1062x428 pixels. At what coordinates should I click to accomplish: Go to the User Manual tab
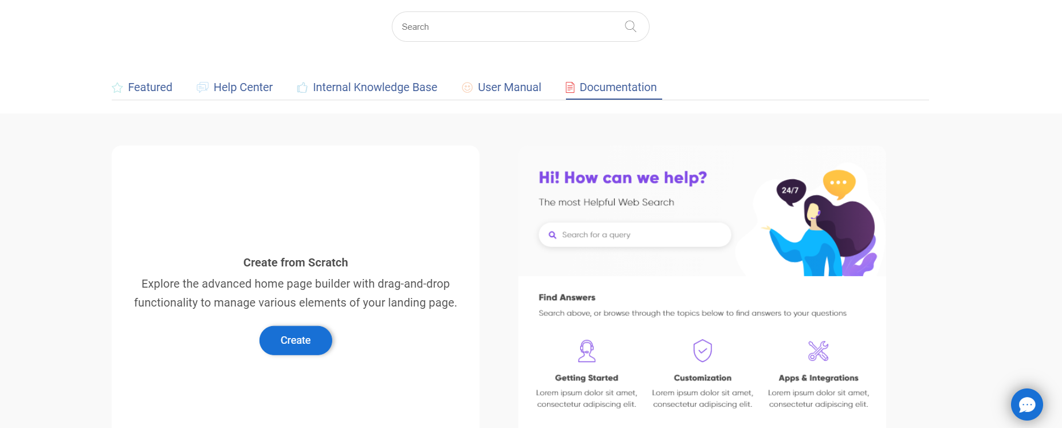(501, 88)
